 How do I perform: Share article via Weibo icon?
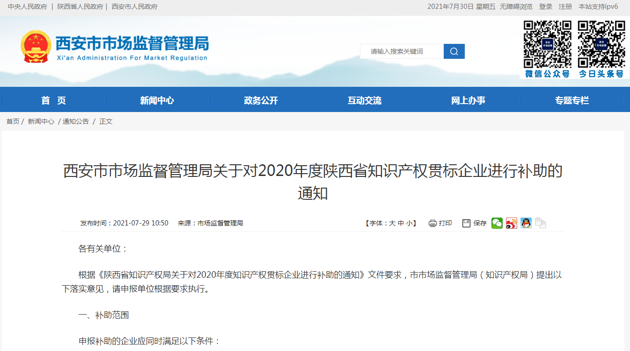[x=512, y=223]
